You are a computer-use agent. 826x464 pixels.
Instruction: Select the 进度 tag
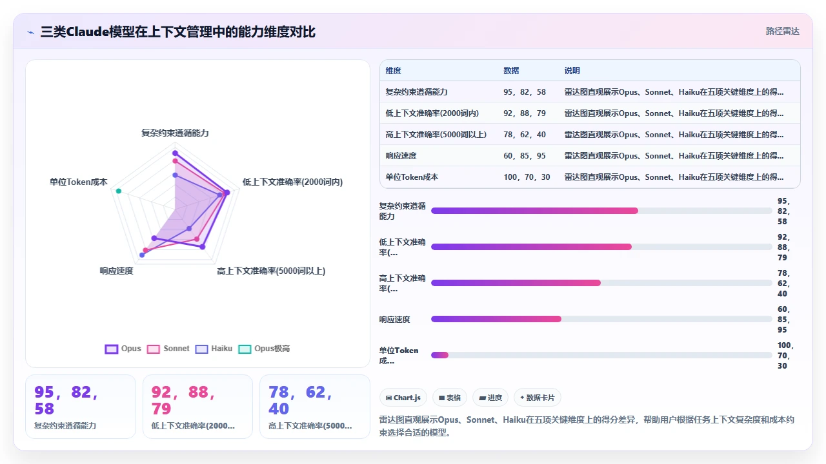[490, 398]
